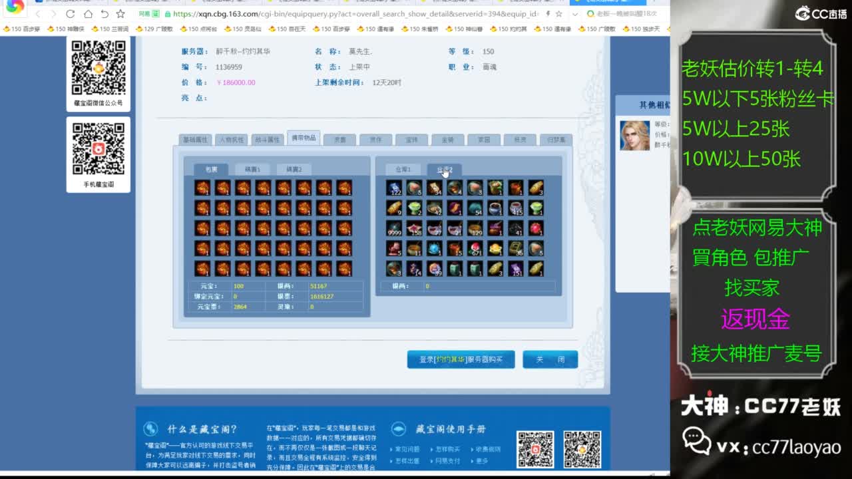
Task: Show the 包裹 inventory tab
Action: [x=211, y=170]
